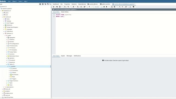Image resolution: width=176 pixels, height=99 pixels.
Task: Expand the Columns node under countries
Action: (9, 68)
